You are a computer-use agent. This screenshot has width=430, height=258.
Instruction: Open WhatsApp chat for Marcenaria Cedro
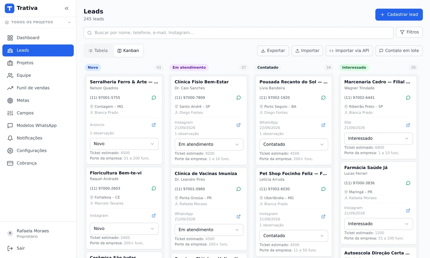coord(408,98)
